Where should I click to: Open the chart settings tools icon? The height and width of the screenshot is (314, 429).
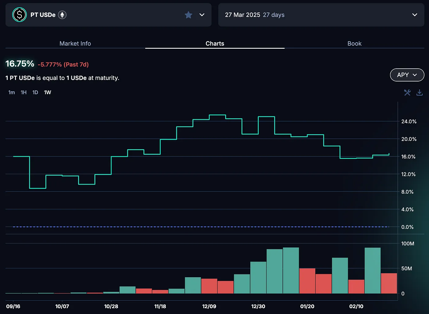point(407,93)
